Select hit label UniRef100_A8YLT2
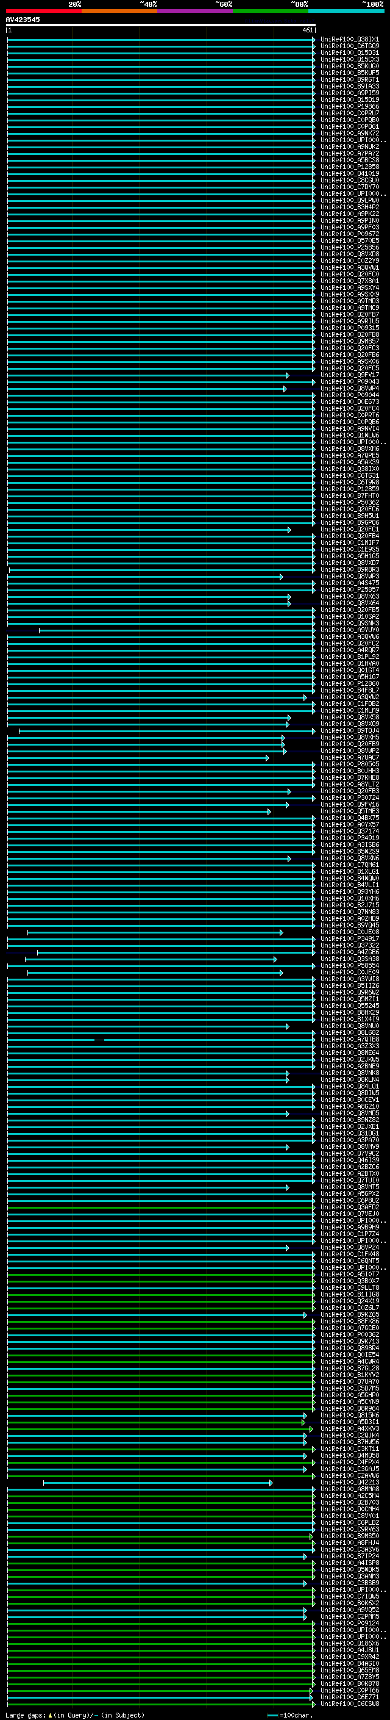This screenshot has width=390, height=1720. tap(349, 785)
